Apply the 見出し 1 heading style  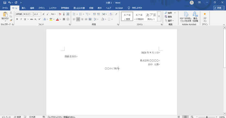click(151, 16)
